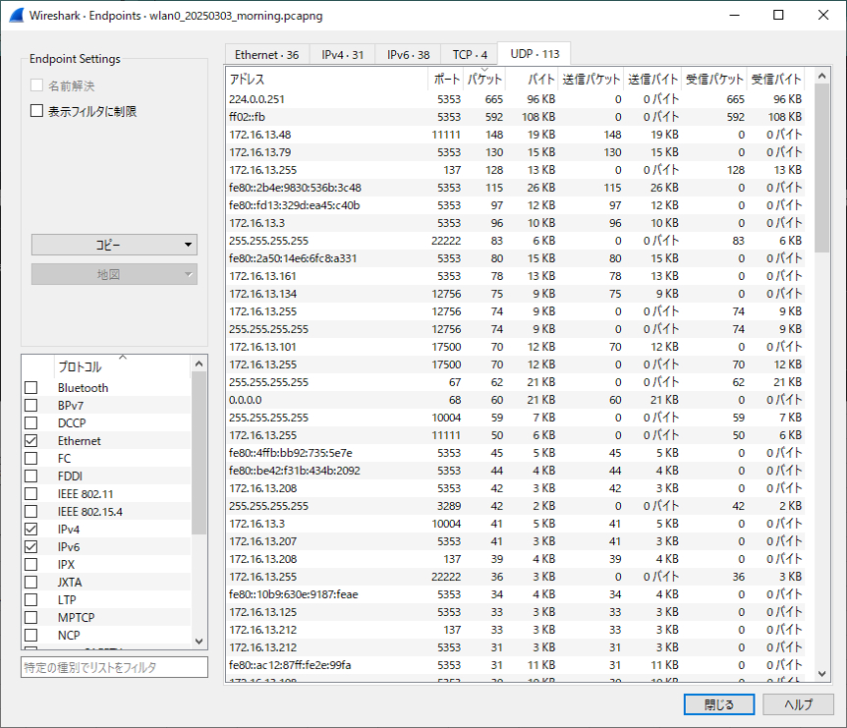847x728 pixels.
Task: Tick the LTP protocol checkbox
Action: pyautogui.click(x=31, y=600)
